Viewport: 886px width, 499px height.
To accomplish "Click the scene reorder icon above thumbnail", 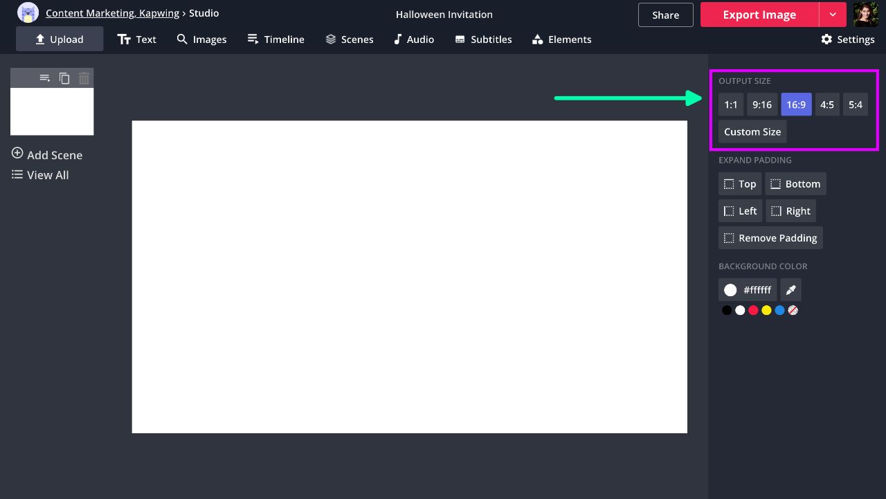I will click(45, 78).
